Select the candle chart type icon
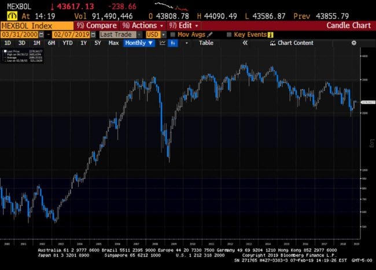This screenshot has width=376, height=270. tap(173, 43)
